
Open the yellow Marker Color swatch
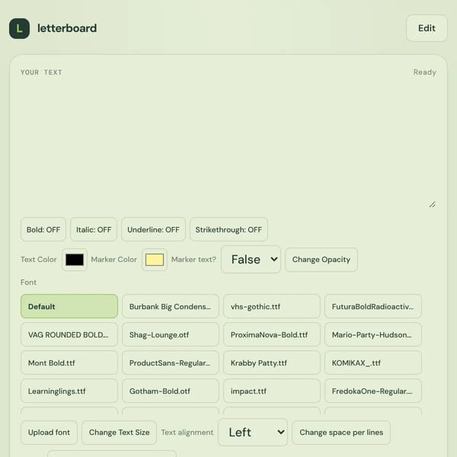[155, 260]
